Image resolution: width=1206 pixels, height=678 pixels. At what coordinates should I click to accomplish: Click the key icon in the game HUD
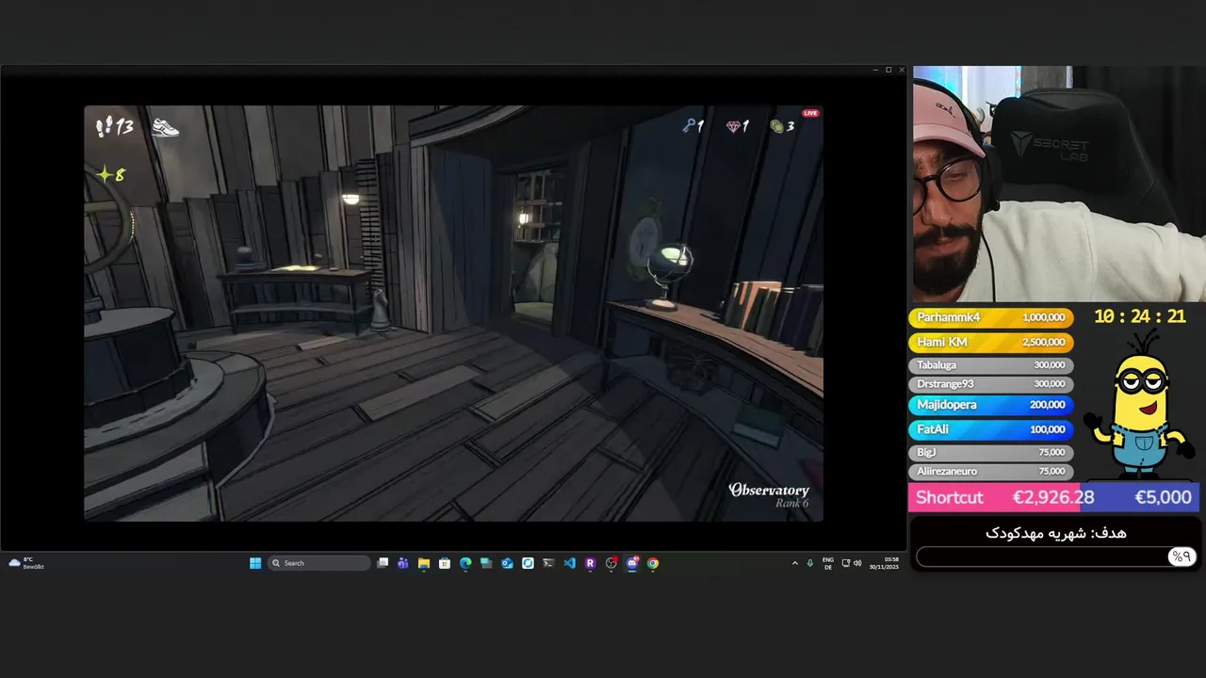[689, 125]
